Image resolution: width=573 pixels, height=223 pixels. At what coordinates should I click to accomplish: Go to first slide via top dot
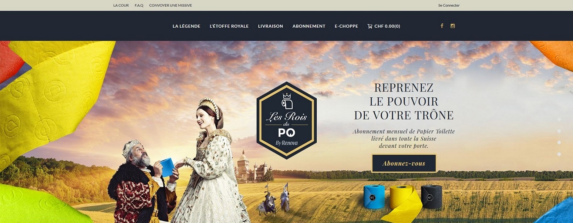(559, 119)
